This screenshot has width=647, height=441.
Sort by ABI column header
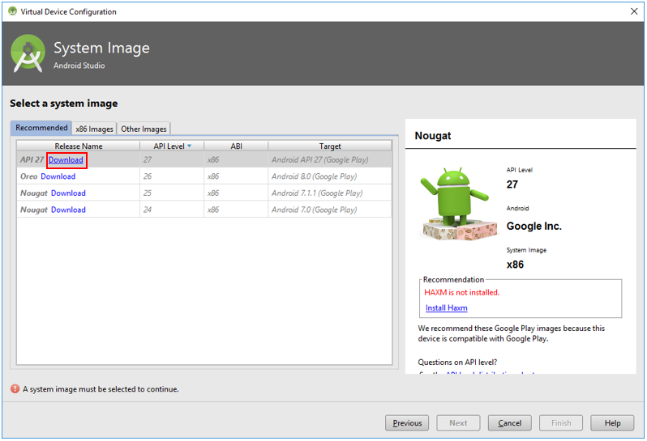[236, 146]
